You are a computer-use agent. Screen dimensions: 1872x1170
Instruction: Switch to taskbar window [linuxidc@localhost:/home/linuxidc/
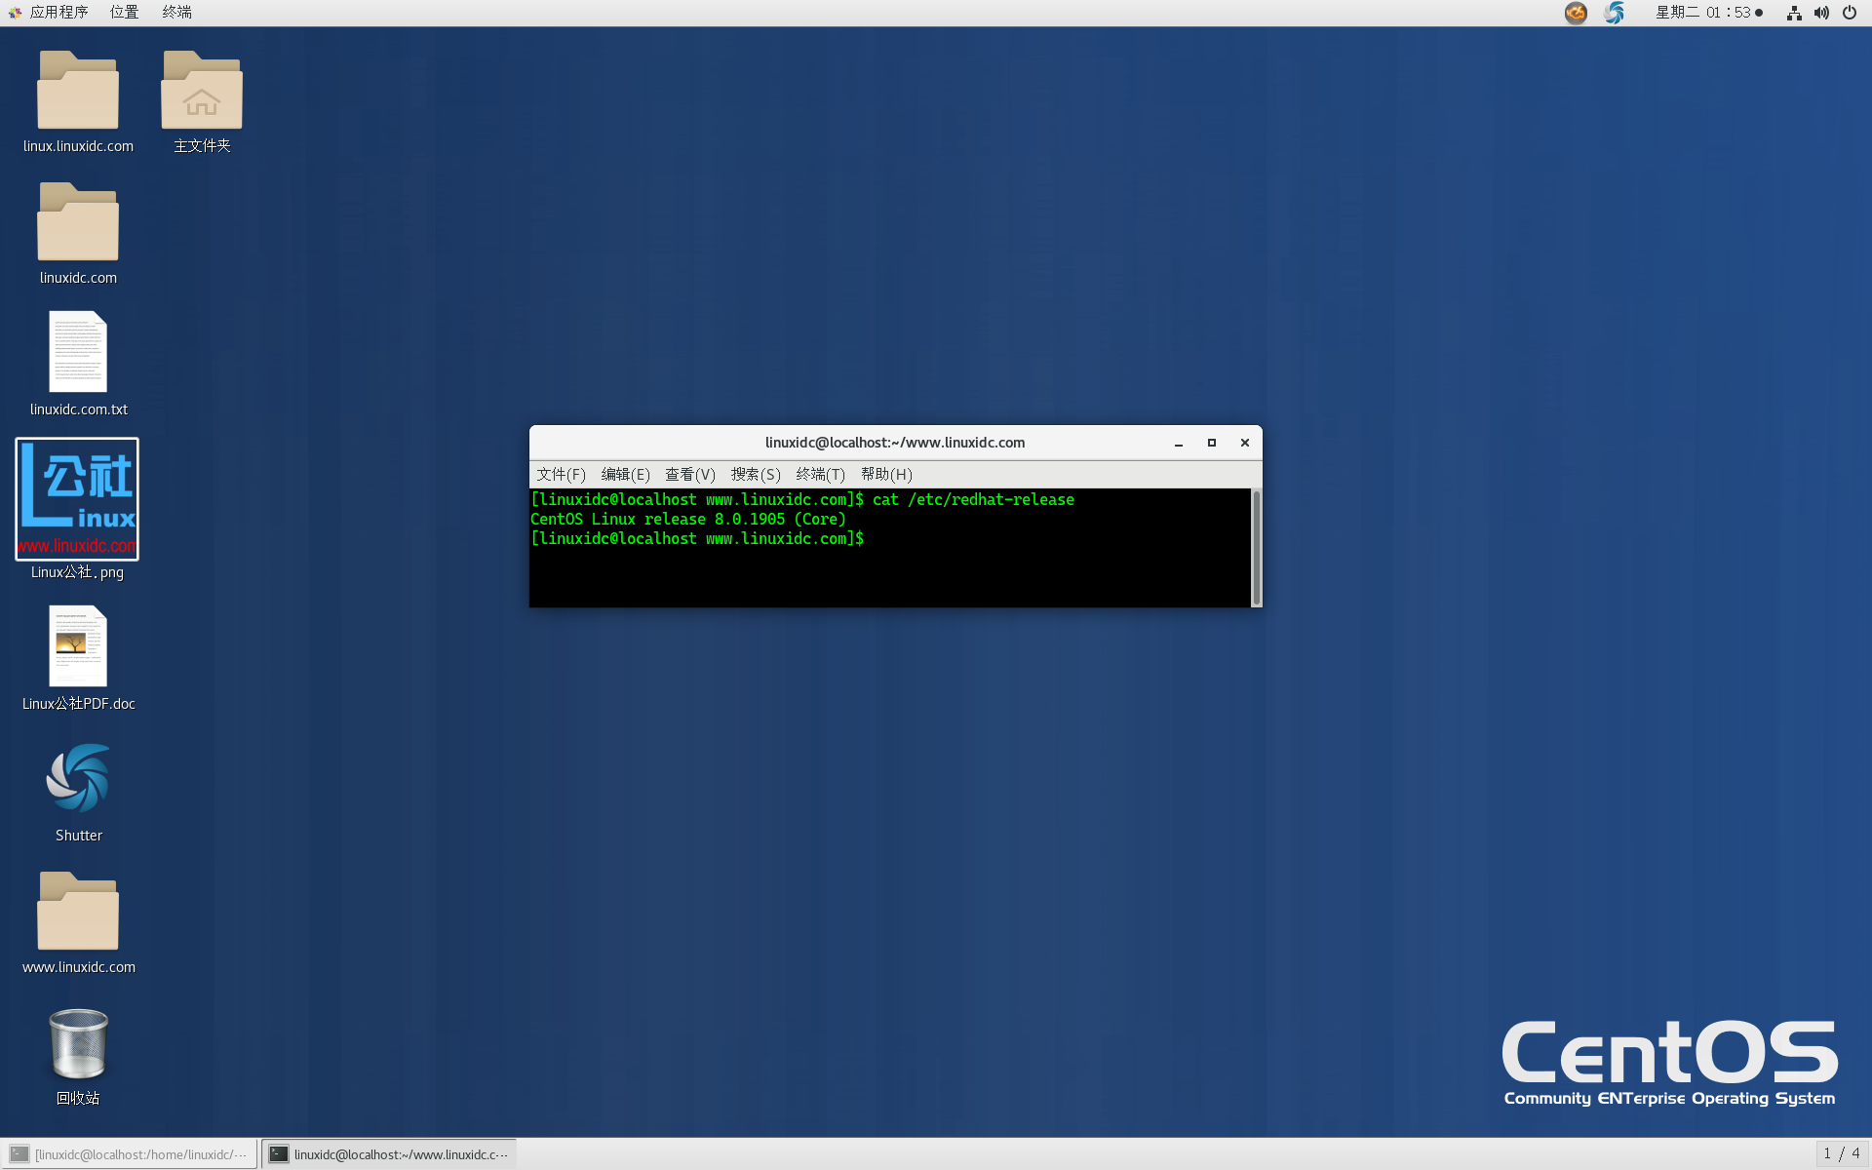tap(130, 1154)
